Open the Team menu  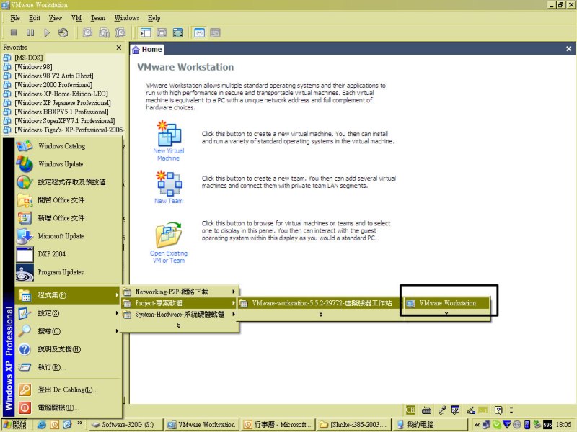(x=98, y=18)
